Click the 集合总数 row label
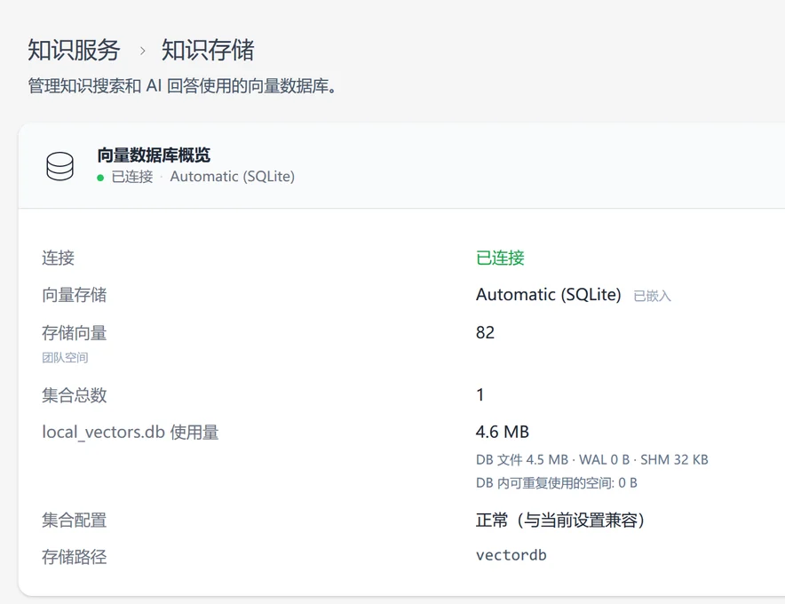This screenshot has height=604, width=785. pos(74,395)
